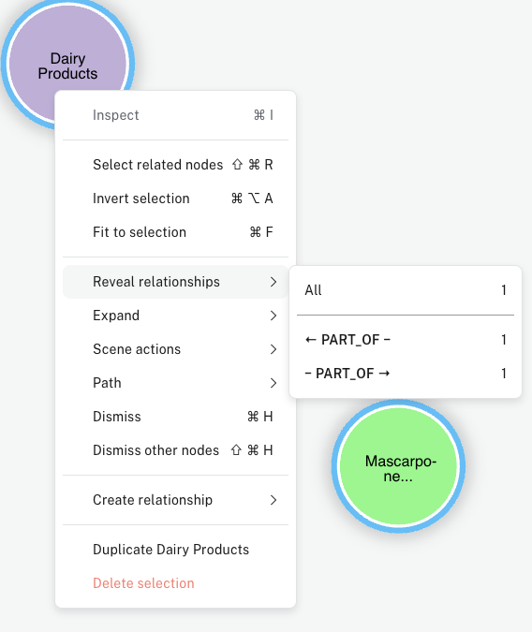Reveal All relationships in submenu
This screenshot has width=532, height=632.
(x=406, y=290)
